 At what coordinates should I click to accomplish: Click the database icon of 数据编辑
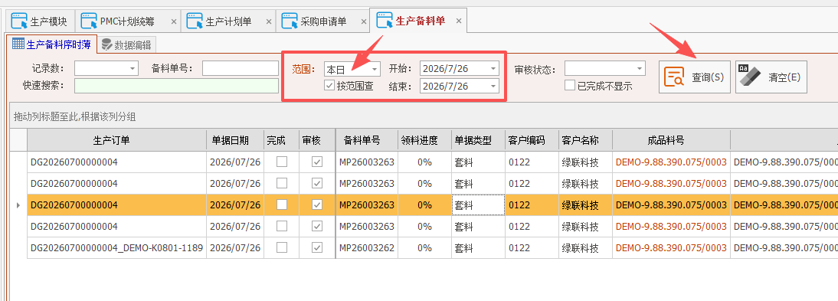pyautogui.click(x=106, y=44)
